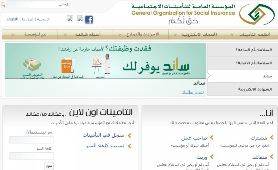Screen dimensions: 278x170
Task: Open the سجل في التأمينات registration link
Action: pos(103,135)
